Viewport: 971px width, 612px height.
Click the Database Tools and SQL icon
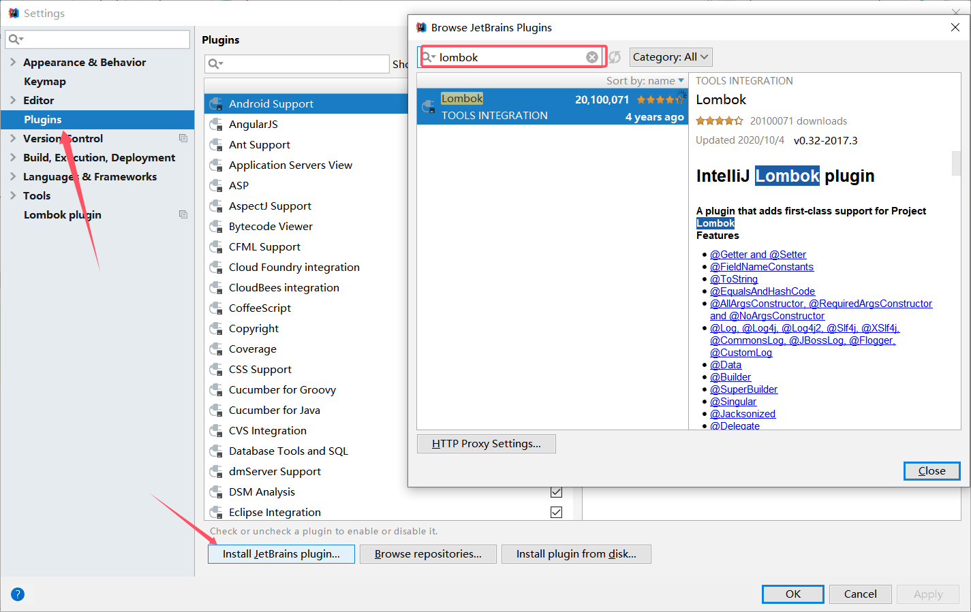click(216, 451)
